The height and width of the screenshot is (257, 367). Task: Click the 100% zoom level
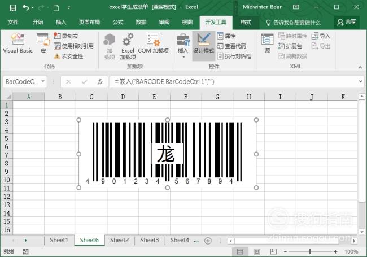[351, 252]
